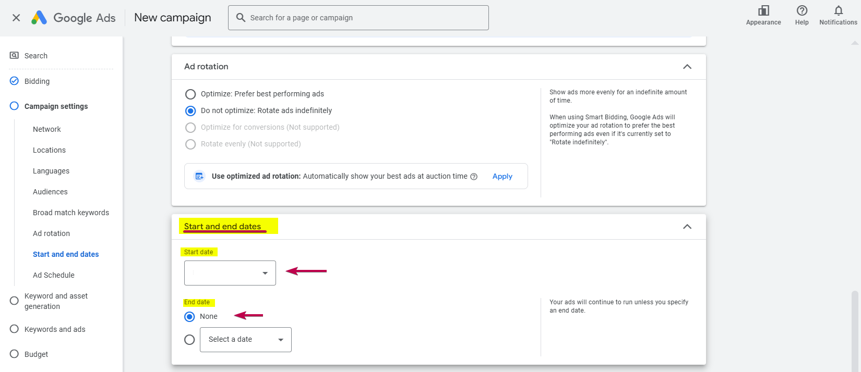
Task: Select the None end date option
Action: click(x=190, y=316)
